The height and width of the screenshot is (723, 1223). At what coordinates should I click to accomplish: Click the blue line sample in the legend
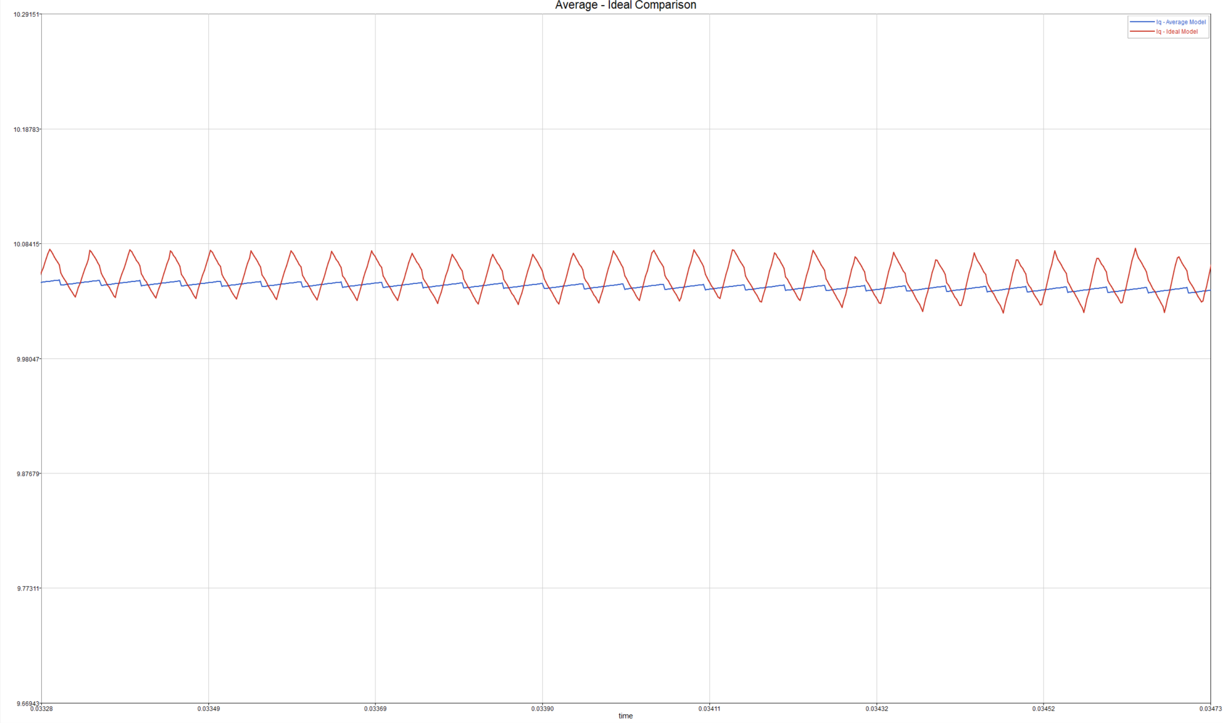coord(1142,22)
